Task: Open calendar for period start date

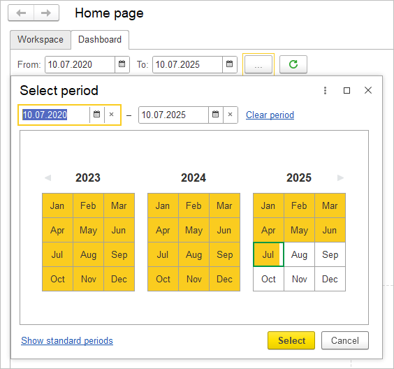Action: tap(96, 115)
